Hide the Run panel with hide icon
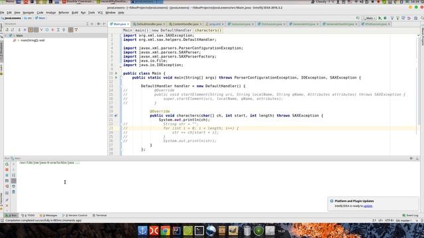 pyautogui.click(x=417, y=159)
